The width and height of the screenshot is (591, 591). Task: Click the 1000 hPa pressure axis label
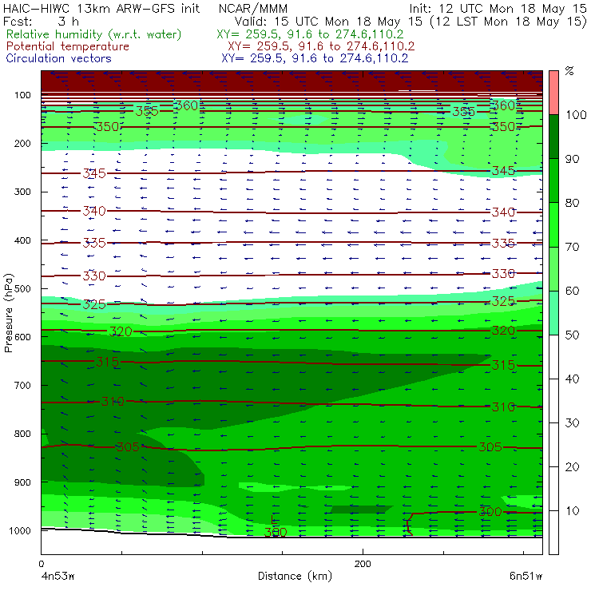pyautogui.click(x=20, y=530)
